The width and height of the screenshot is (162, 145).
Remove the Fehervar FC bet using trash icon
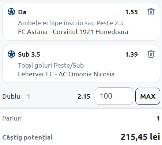point(151,54)
